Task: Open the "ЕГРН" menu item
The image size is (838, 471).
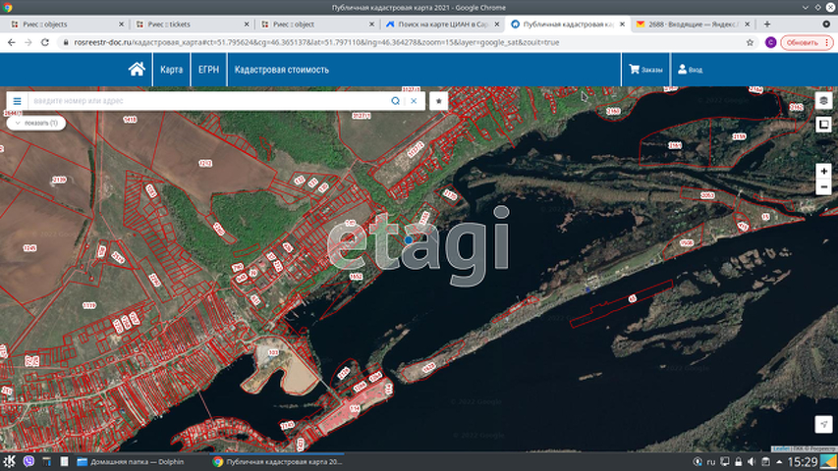Action: (x=208, y=70)
